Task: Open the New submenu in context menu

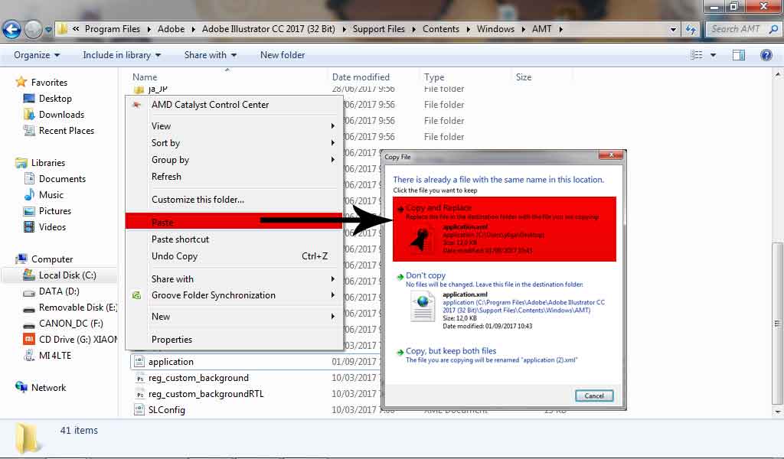Action: (x=234, y=317)
